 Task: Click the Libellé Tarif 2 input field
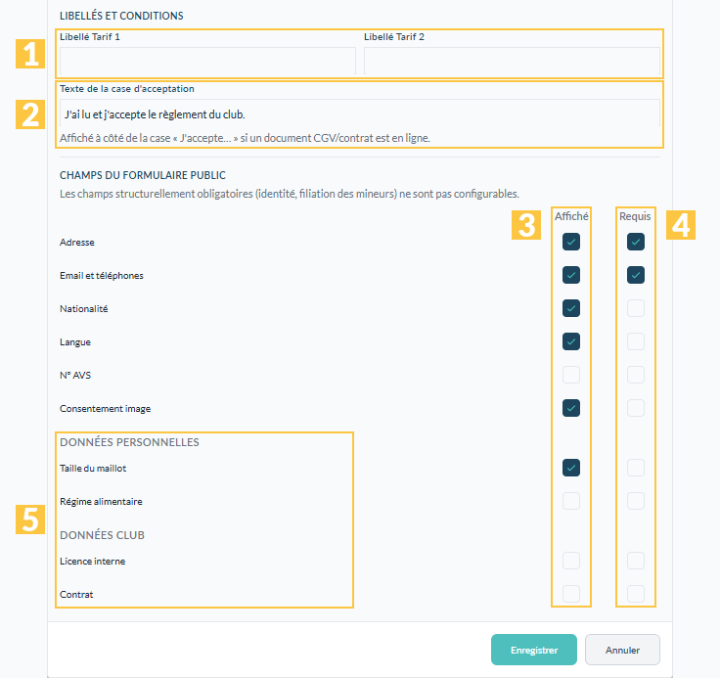coord(512,61)
